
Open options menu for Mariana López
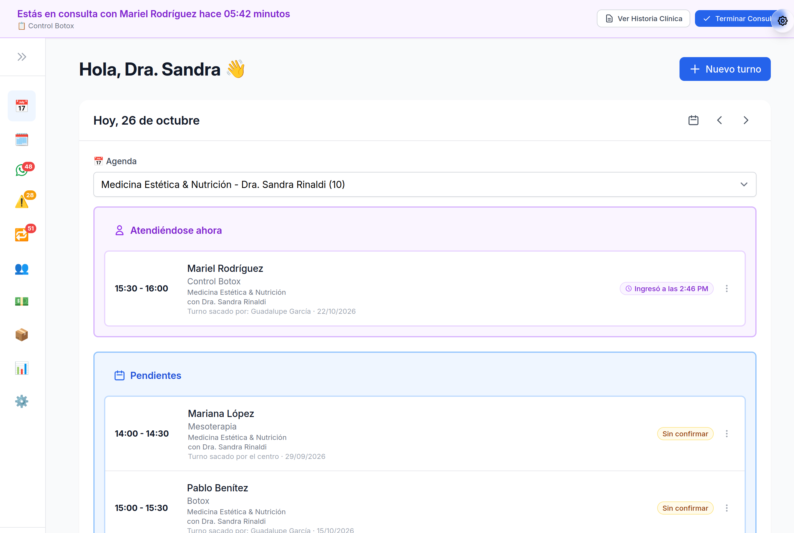727,434
